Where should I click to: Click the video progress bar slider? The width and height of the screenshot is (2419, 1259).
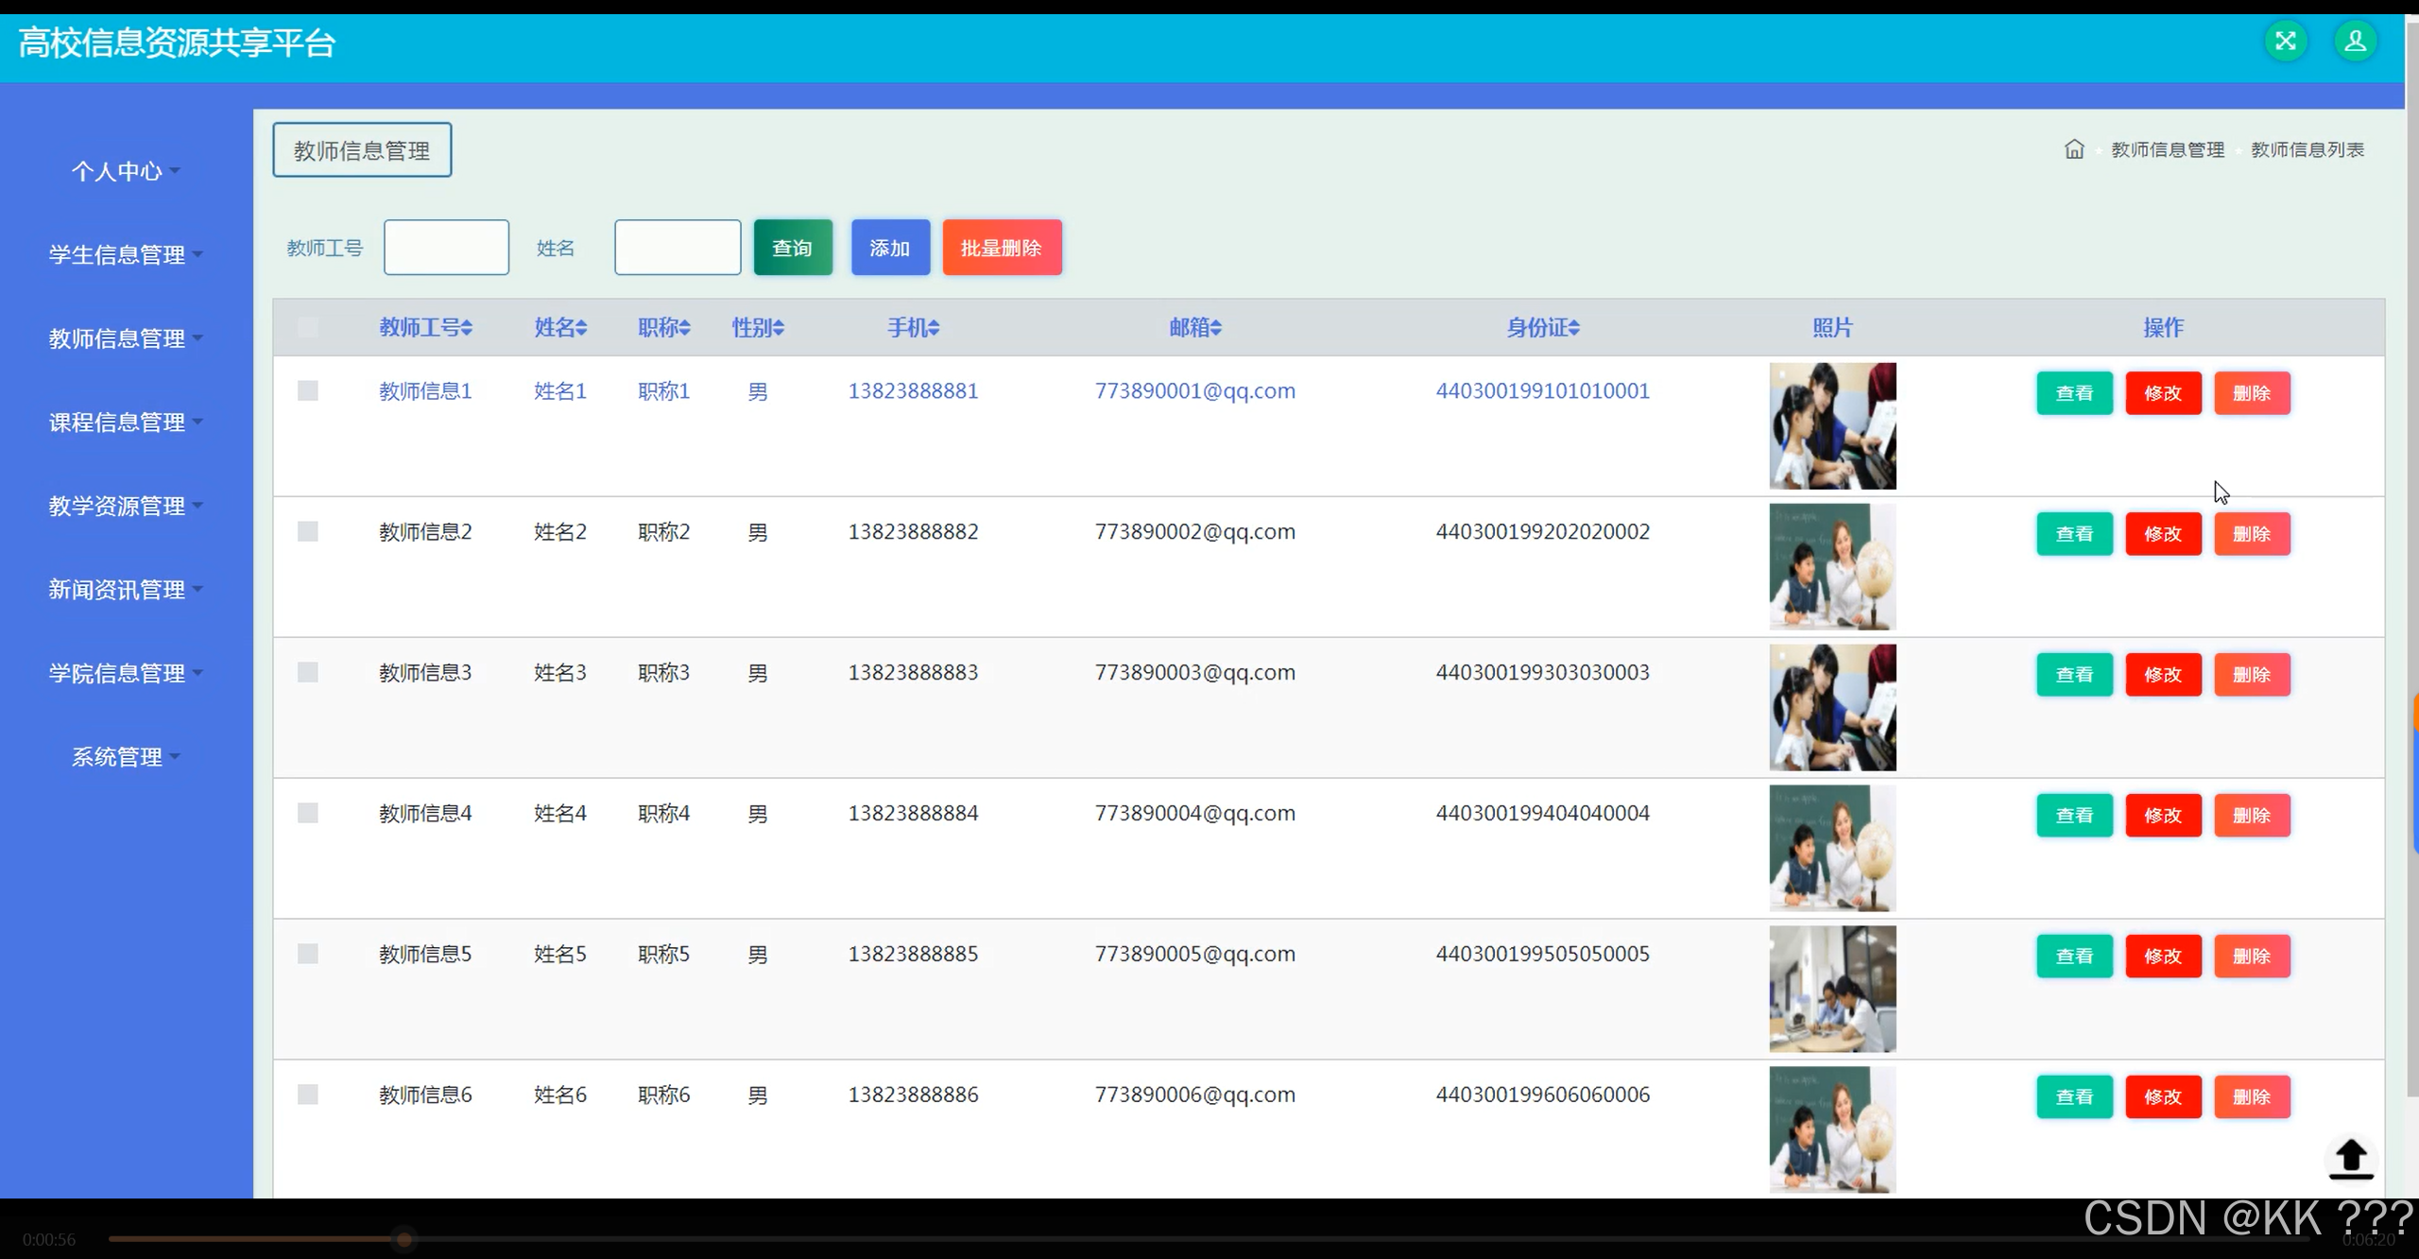(x=404, y=1239)
